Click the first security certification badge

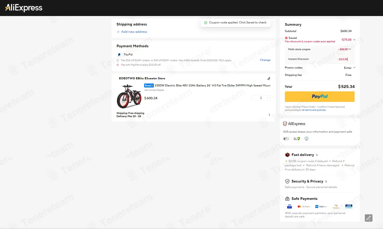point(286,139)
